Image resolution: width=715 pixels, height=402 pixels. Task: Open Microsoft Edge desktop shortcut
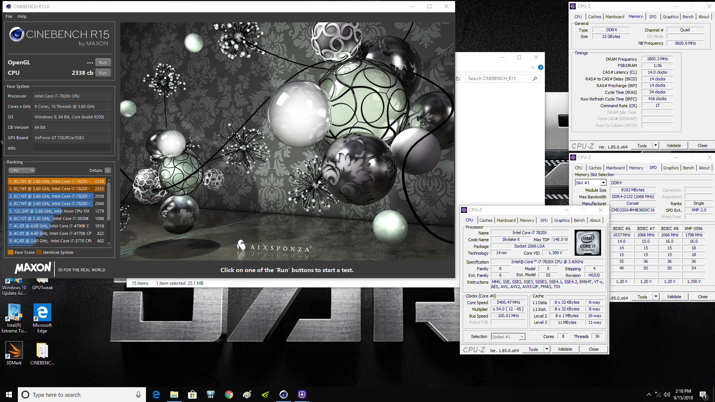tap(42, 318)
